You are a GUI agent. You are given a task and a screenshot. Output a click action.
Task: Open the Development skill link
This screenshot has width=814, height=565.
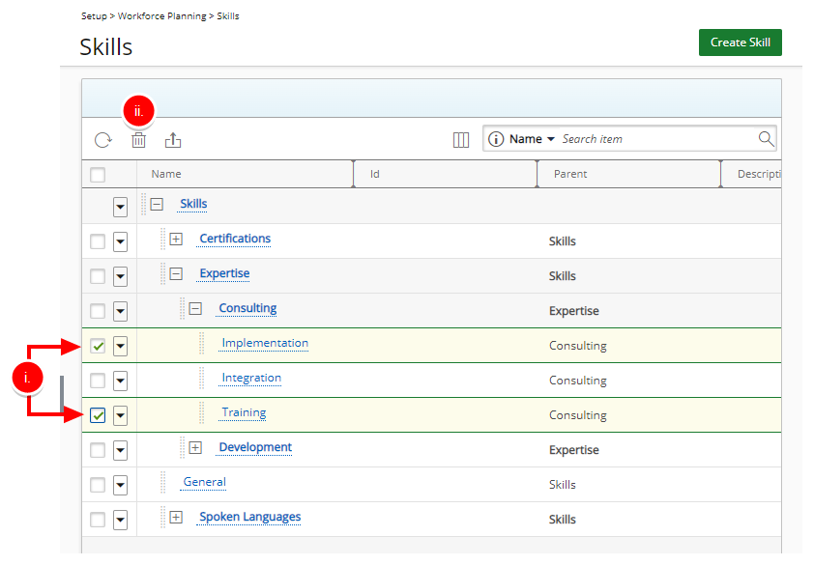click(255, 447)
